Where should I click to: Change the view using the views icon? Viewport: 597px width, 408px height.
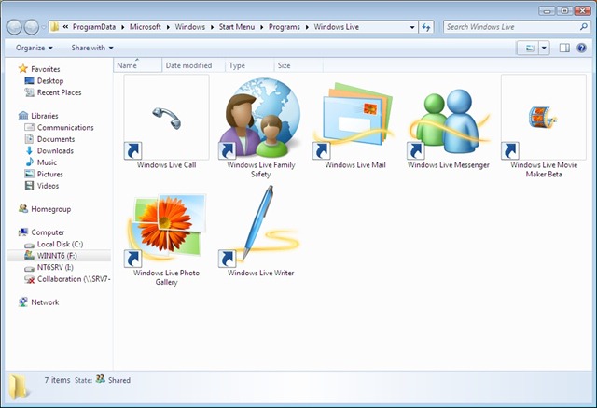click(x=529, y=48)
